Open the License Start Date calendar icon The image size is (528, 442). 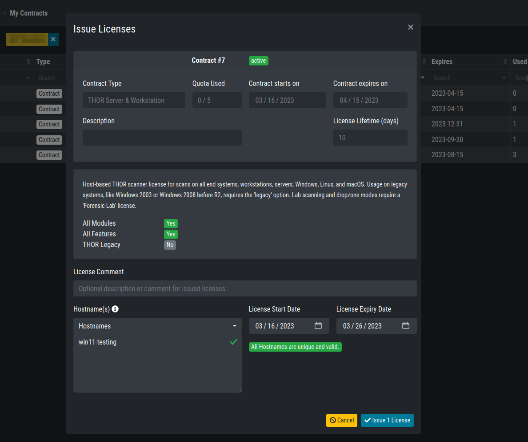318,326
